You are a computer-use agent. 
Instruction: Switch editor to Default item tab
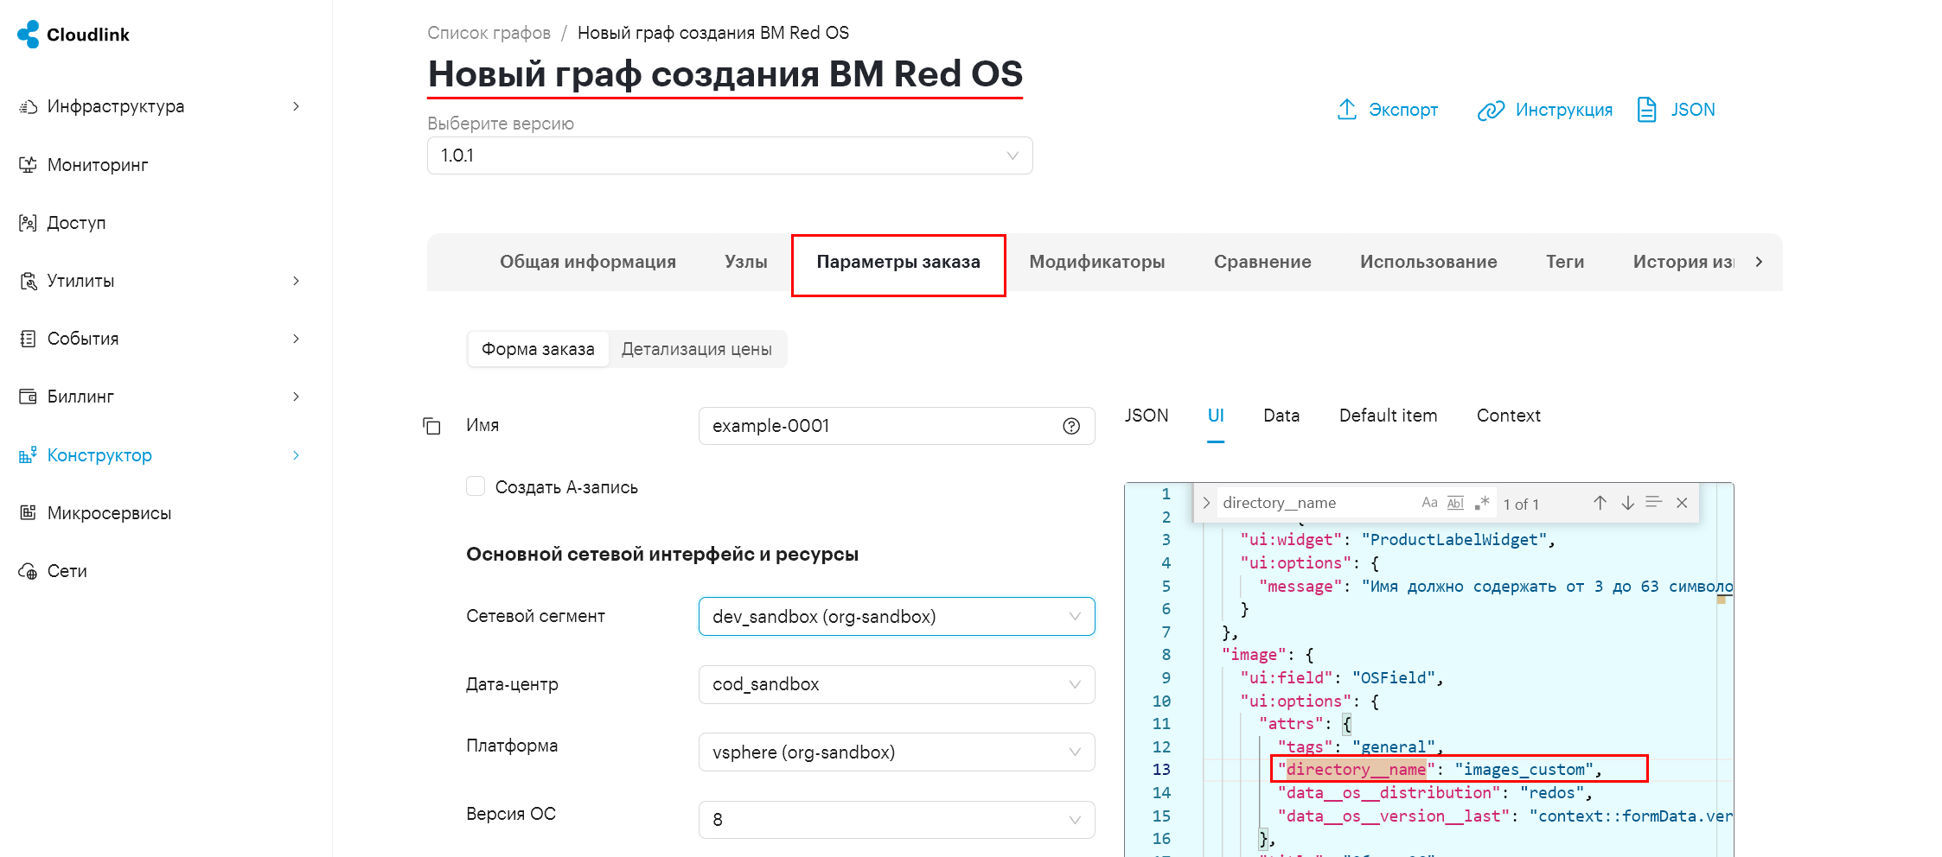(1388, 416)
